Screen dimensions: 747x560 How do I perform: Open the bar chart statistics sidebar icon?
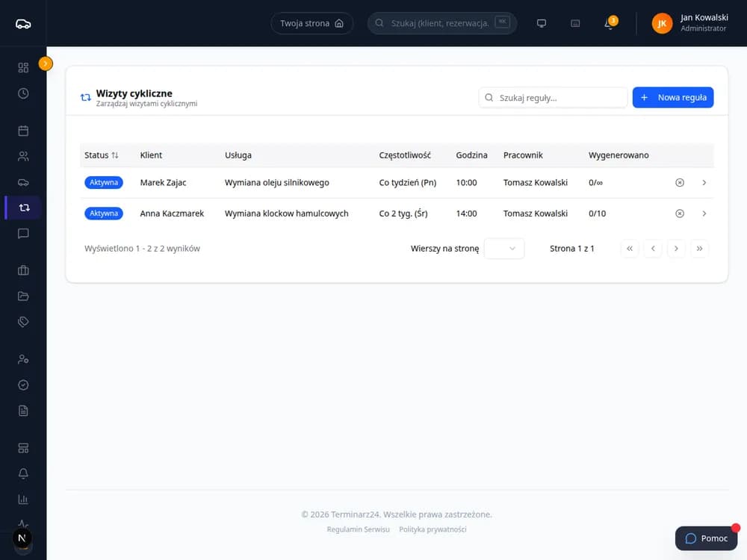click(x=23, y=499)
